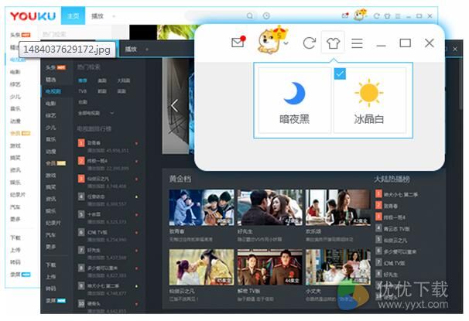
Task: Open the 致青春 thumbnail under 黄金档
Action: pyautogui.click(x=201, y=207)
